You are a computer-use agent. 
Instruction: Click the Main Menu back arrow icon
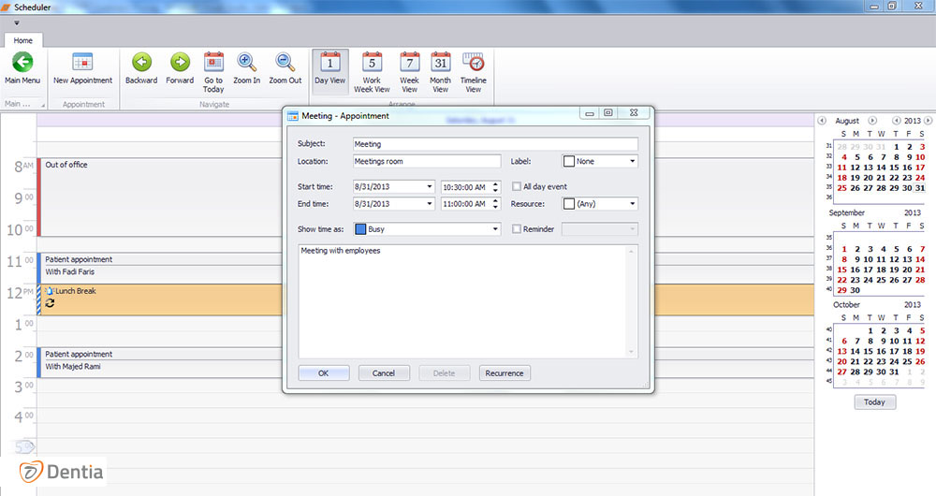[x=22, y=64]
